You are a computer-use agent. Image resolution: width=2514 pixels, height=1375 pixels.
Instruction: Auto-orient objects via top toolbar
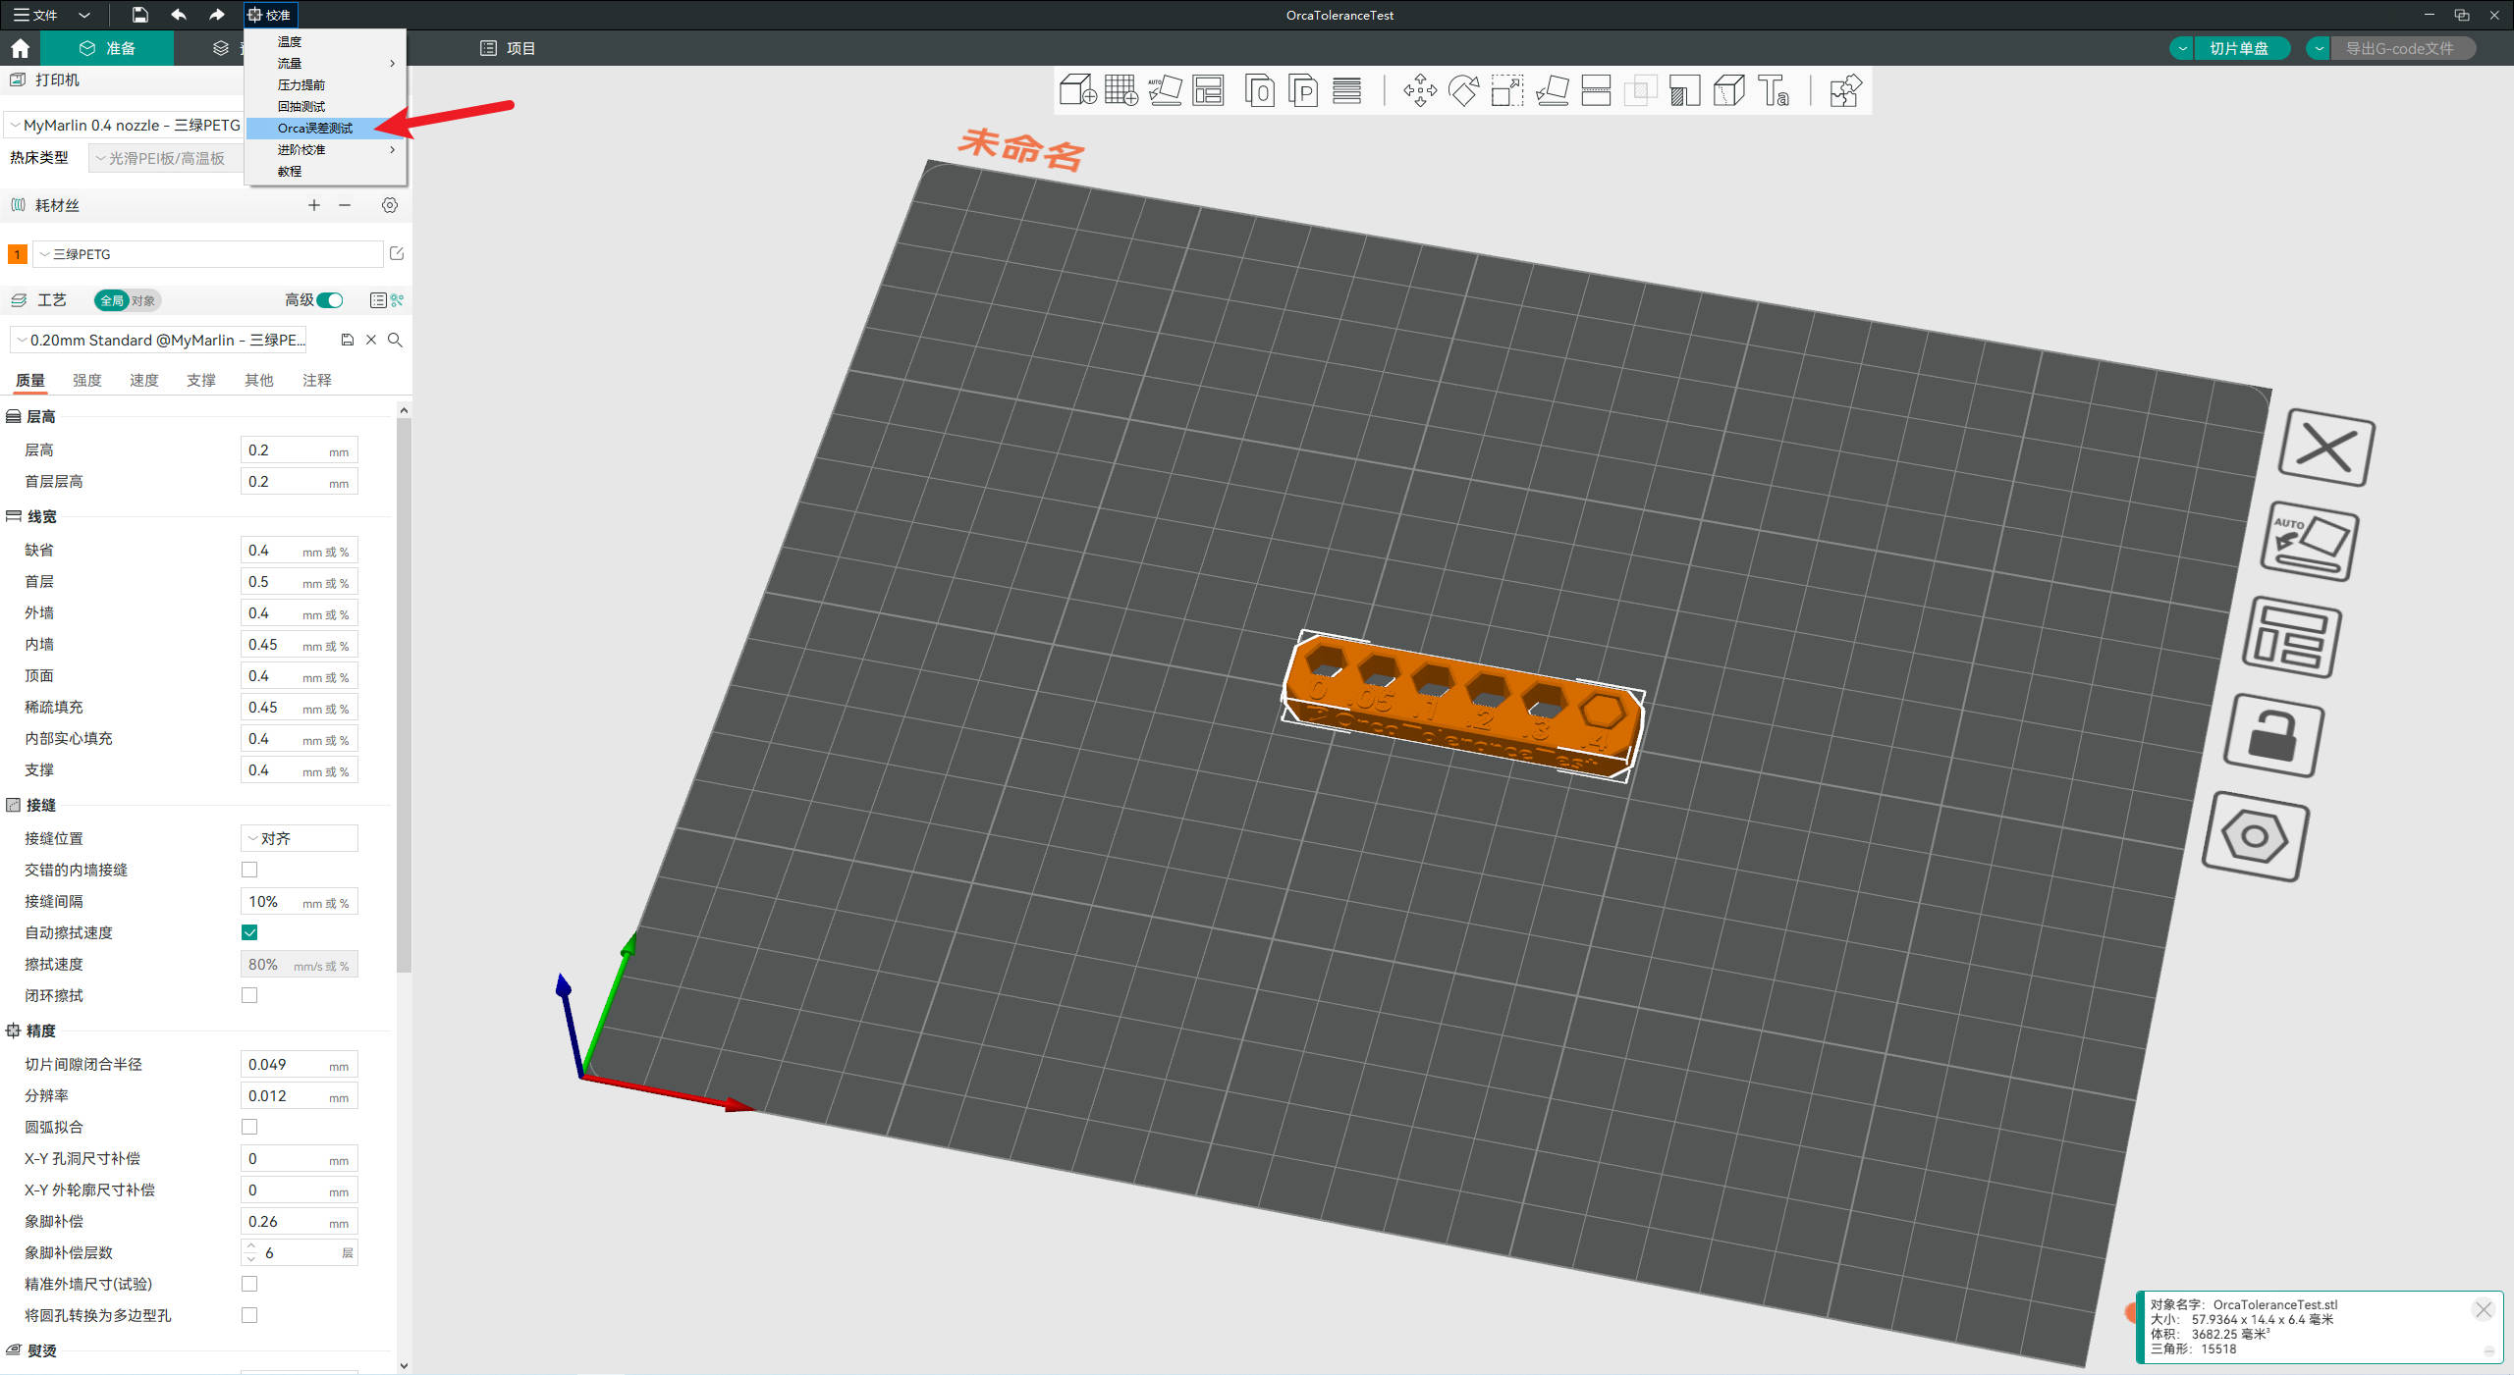pyautogui.click(x=1164, y=90)
